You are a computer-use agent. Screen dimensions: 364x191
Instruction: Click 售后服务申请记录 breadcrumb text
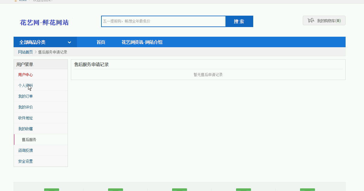click(x=53, y=52)
